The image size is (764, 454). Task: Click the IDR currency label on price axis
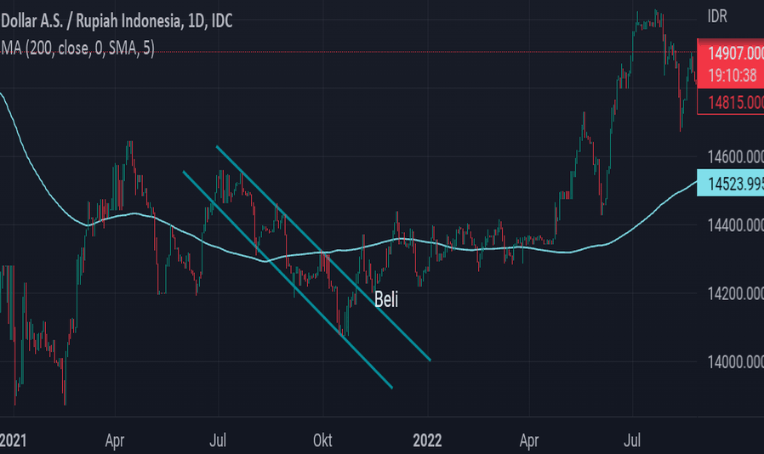(717, 16)
